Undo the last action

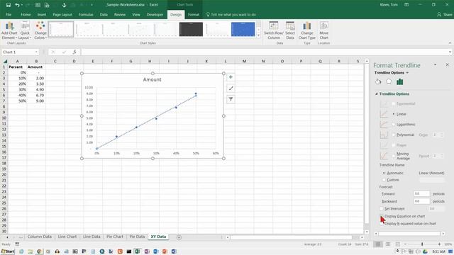[x=17, y=5]
